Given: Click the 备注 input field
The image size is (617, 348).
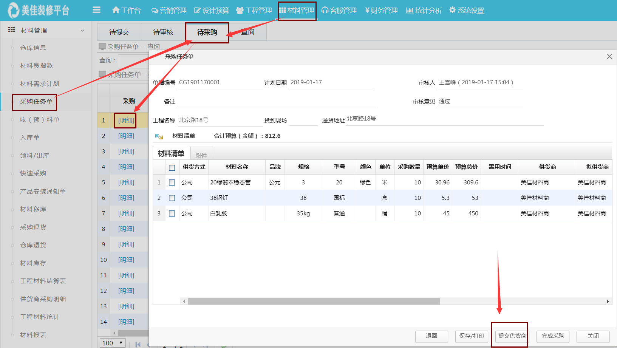Looking at the screenshot, I should [x=277, y=102].
